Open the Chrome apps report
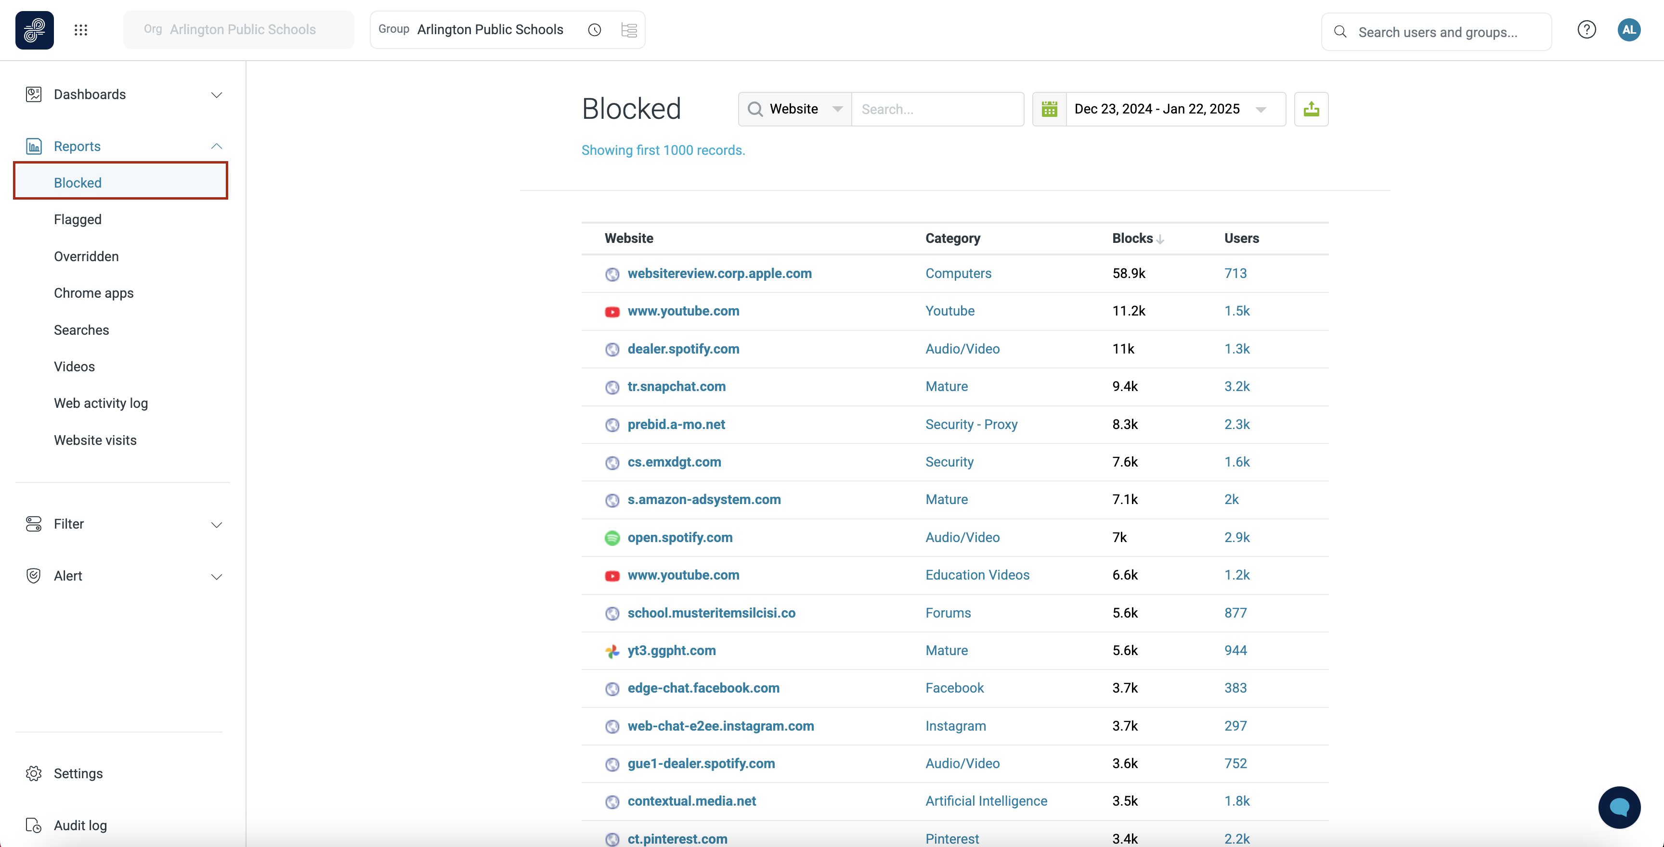1664x847 pixels. click(x=94, y=293)
